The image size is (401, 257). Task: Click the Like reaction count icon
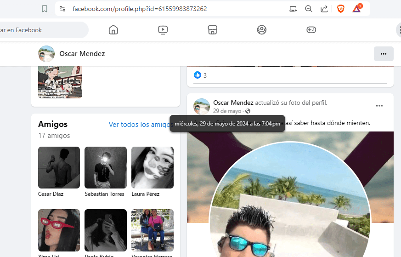pos(198,75)
